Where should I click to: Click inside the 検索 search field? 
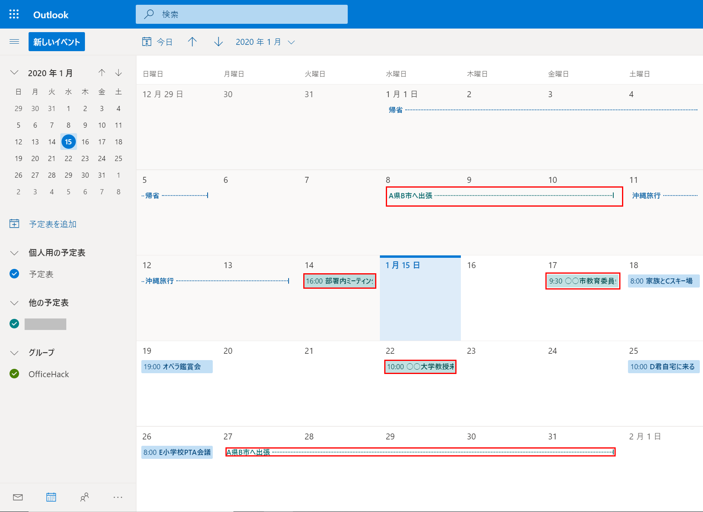point(242,14)
